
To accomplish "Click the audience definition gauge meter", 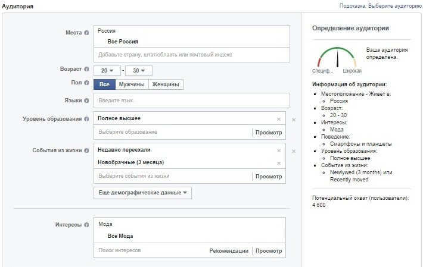I will pyautogui.click(x=337, y=58).
